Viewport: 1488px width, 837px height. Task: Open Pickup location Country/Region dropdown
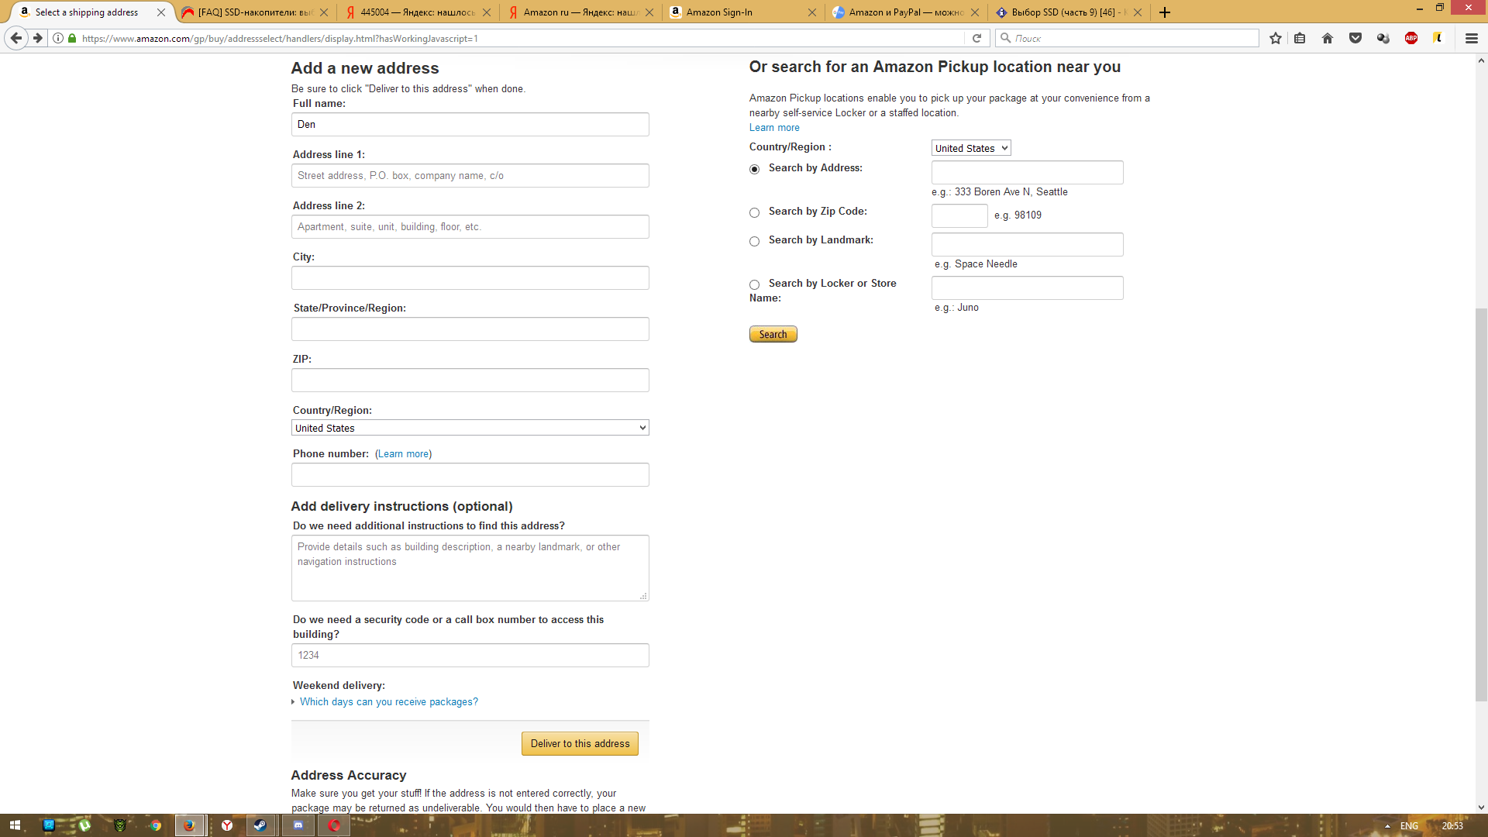[x=970, y=148]
